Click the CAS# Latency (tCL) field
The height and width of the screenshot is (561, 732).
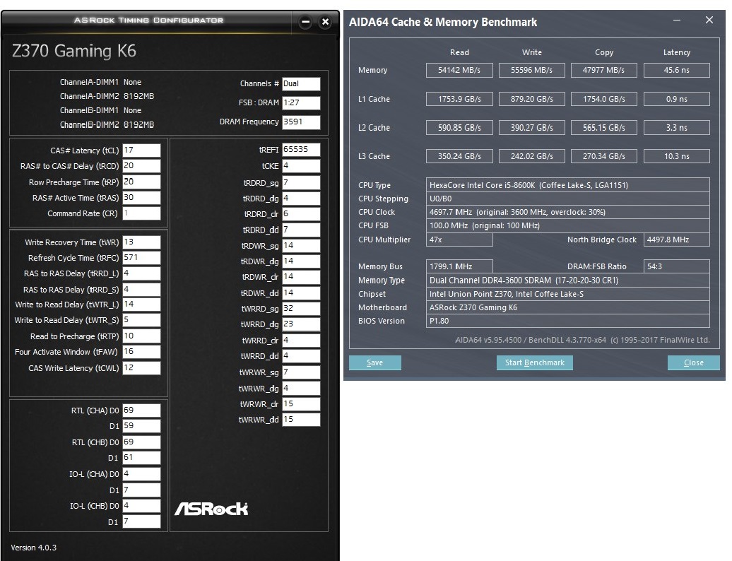coord(141,150)
